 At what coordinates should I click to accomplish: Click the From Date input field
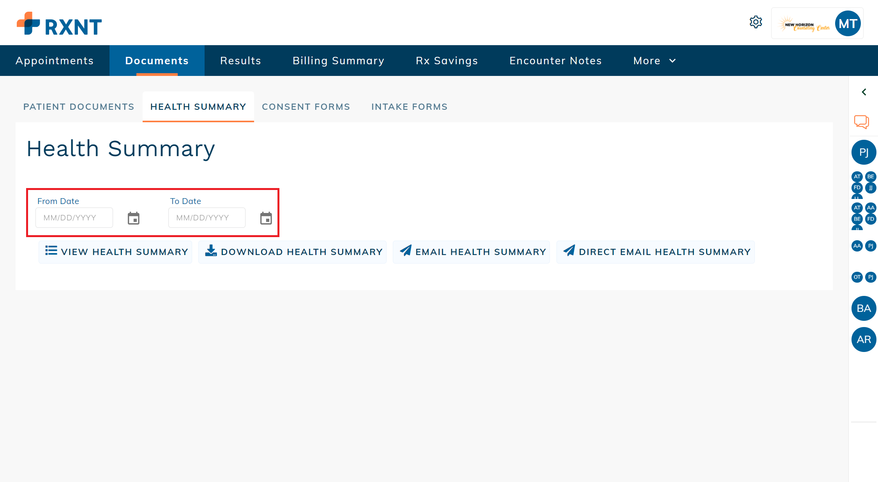[x=74, y=218]
